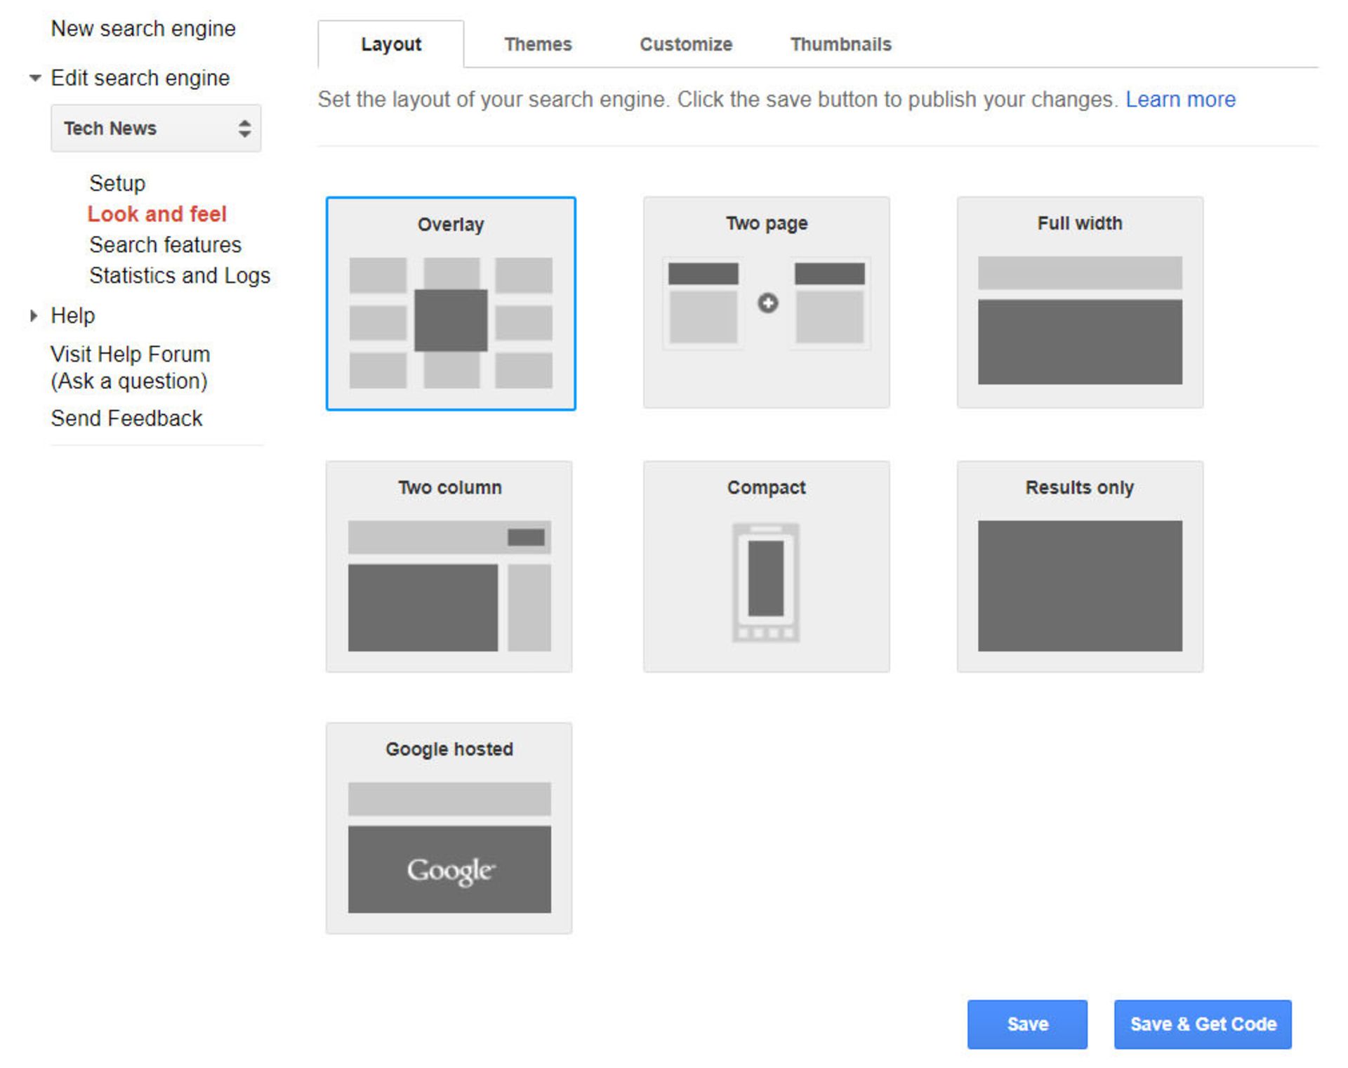Switch to the Themes tab
Screen dimensions: 1348x1068
[538, 44]
